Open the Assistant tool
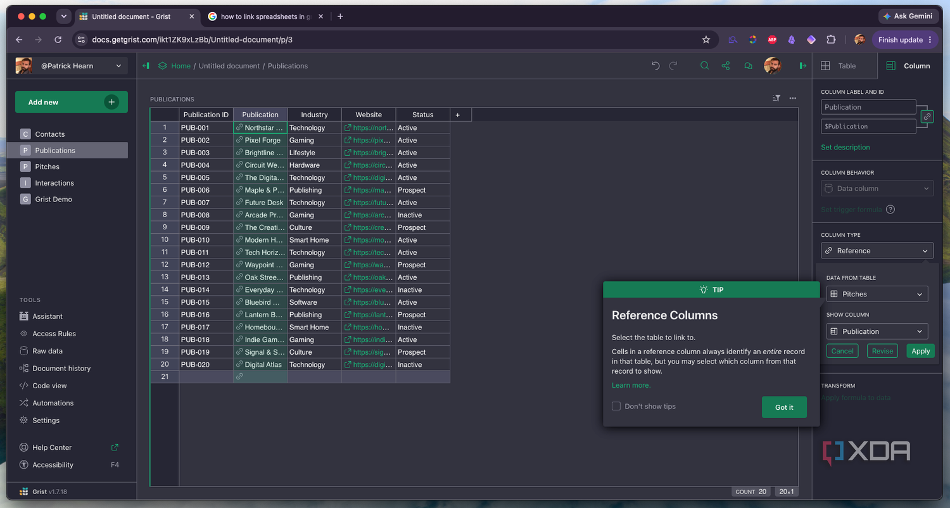The width and height of the screenshot is (950, 508). pyautogui.click(x=47, y=316)
